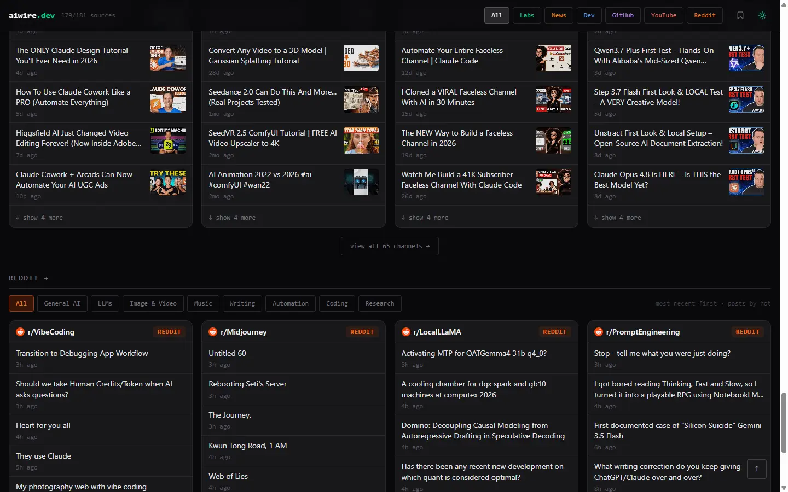Select the Labs filter
This screenshot has height=492, width=788.
coord(527,15)
